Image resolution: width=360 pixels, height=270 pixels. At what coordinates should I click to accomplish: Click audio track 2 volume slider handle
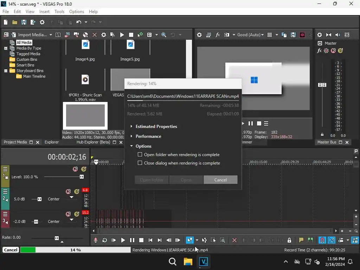[39, 199]
